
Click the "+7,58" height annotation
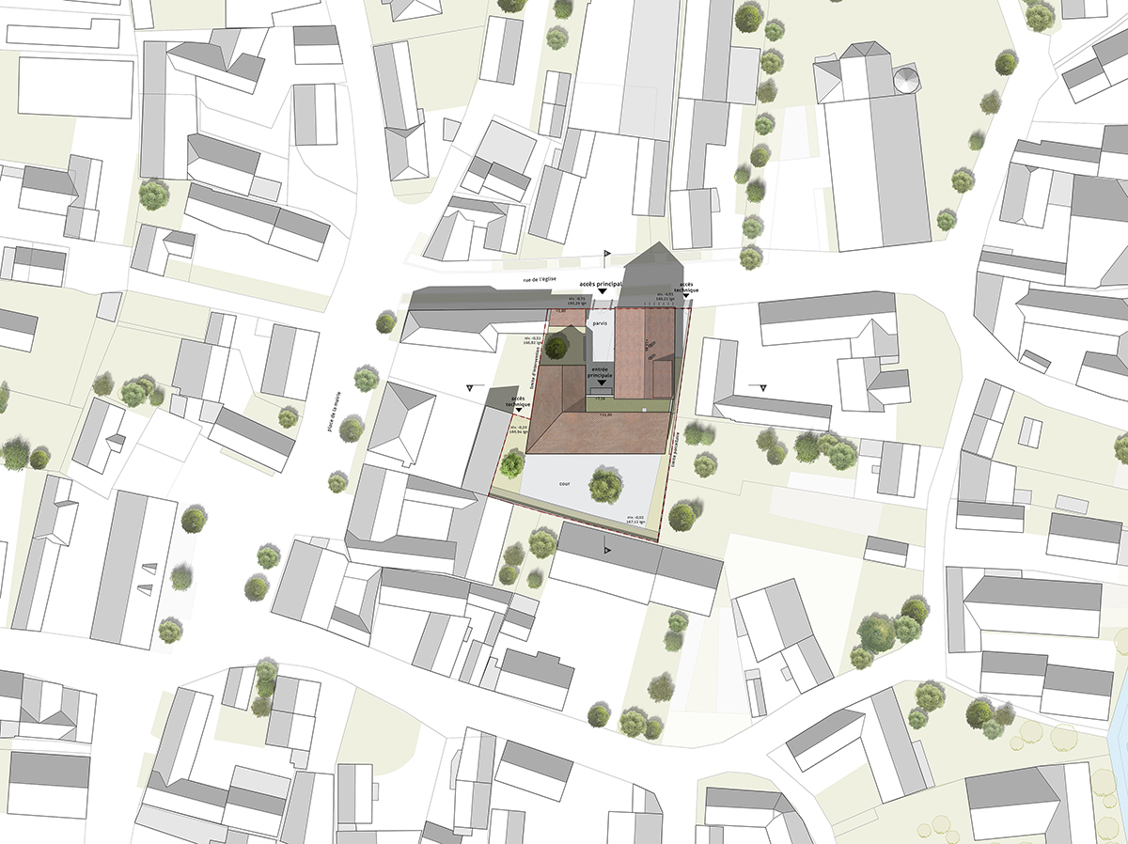click(x=601, y=399)
